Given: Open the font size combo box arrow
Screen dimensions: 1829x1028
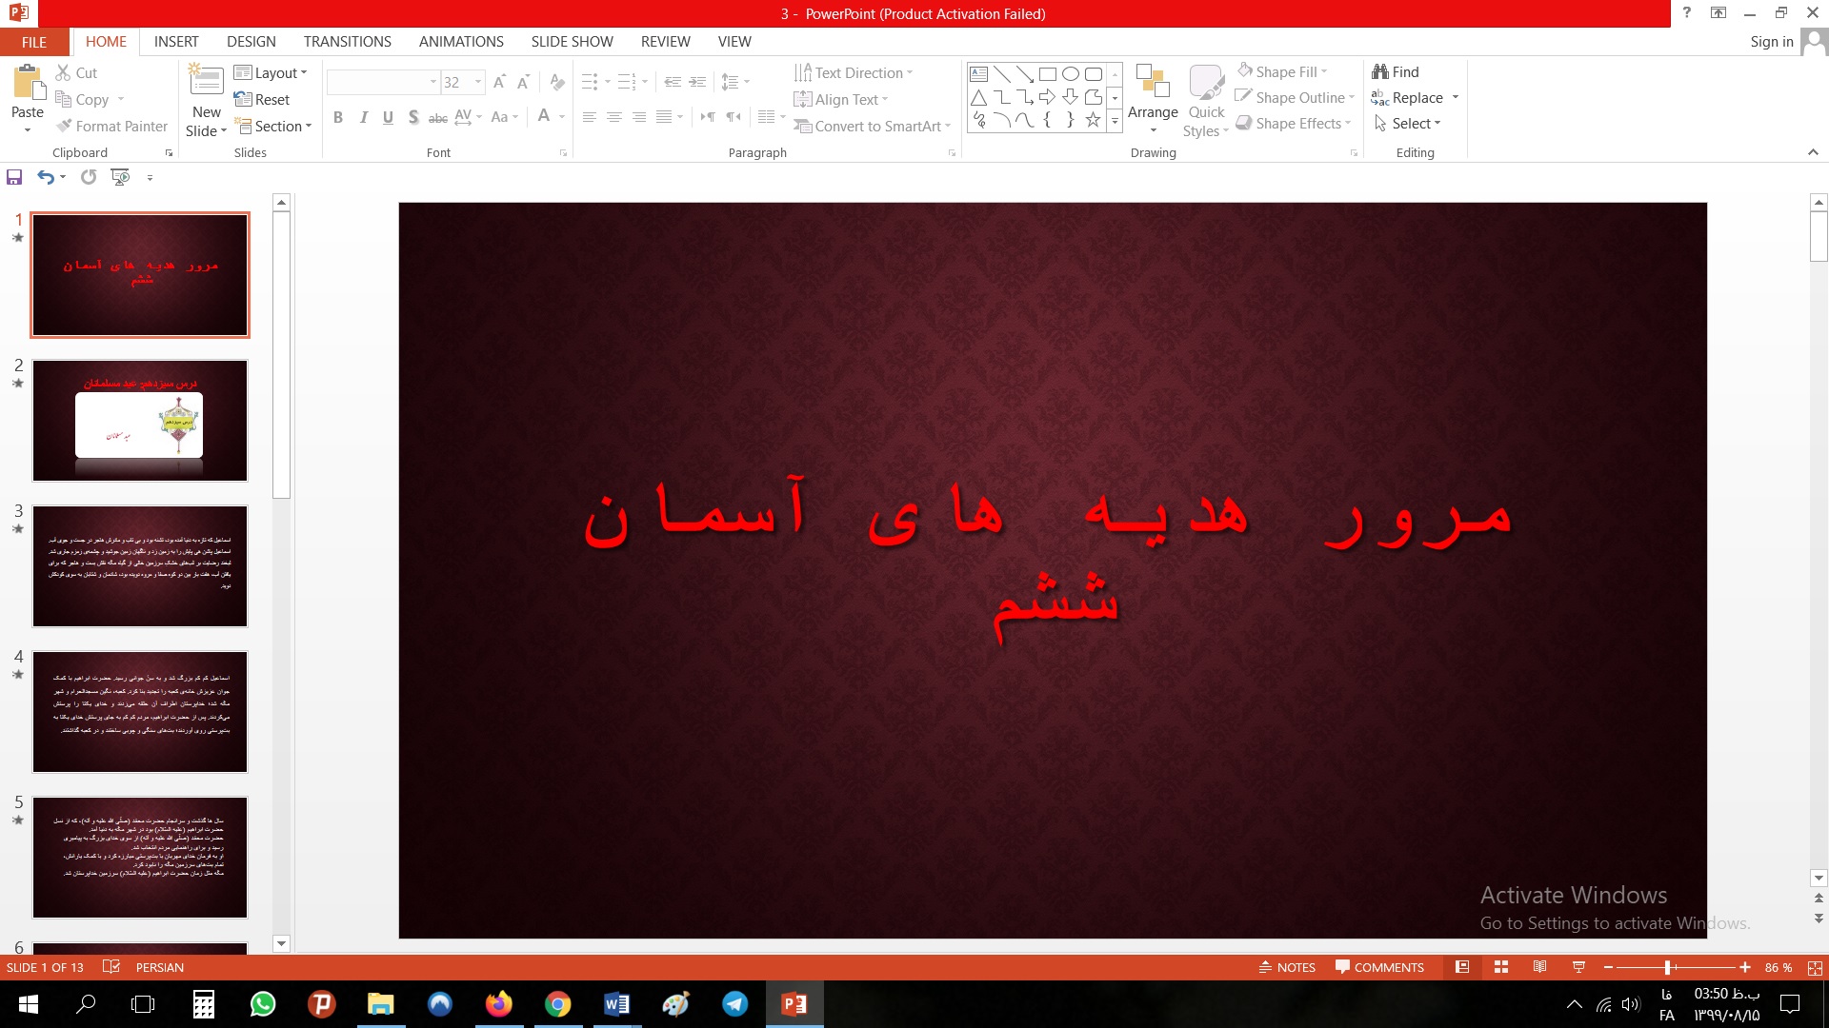Looking at the screenshot, I should [x=478, y=83].
